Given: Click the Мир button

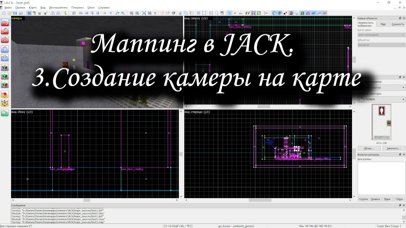Looking at the screenshot, I should 383,24.
